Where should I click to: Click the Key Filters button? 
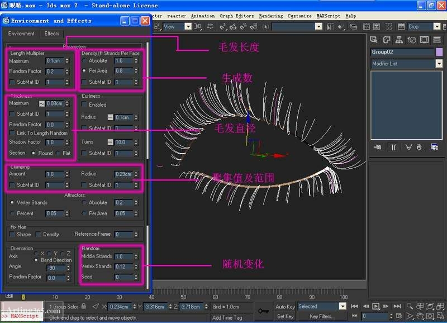(322, 316)
